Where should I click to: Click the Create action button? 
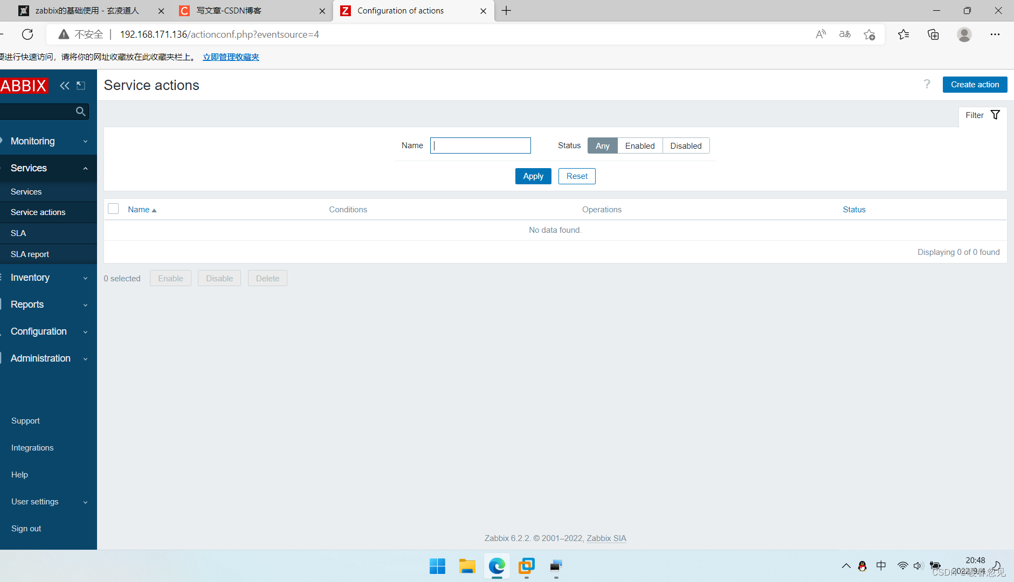[x=975, y=85]
